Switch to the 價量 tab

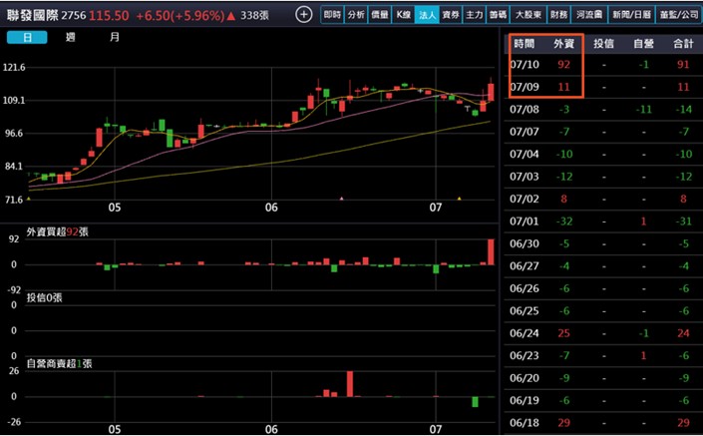coord(380,15)
